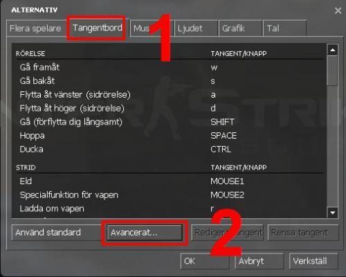The width and height of the screenshot is (346, 277).
Task: Click the Använd standard button
Action: [x=57, y=233]
